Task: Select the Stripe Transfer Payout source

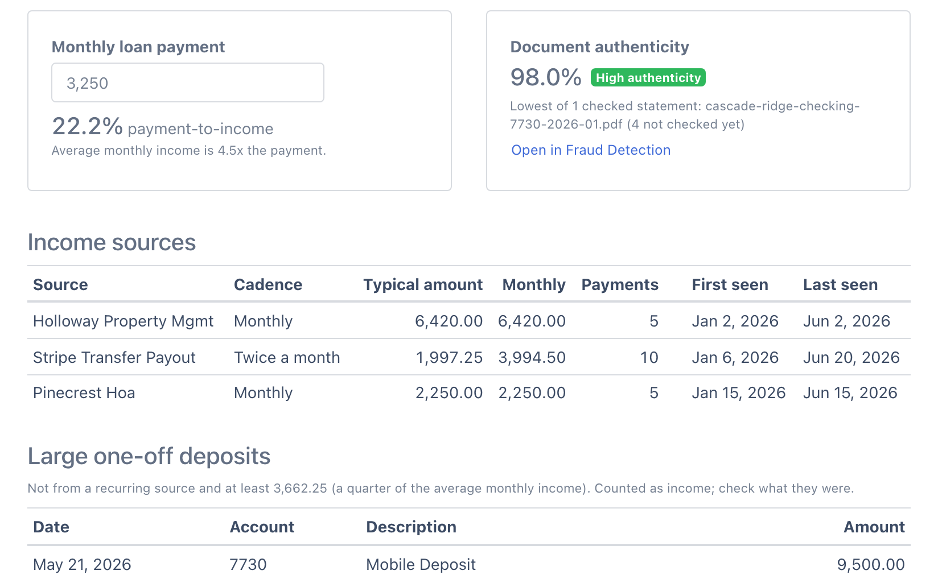Action: click(x=114, y=357)
